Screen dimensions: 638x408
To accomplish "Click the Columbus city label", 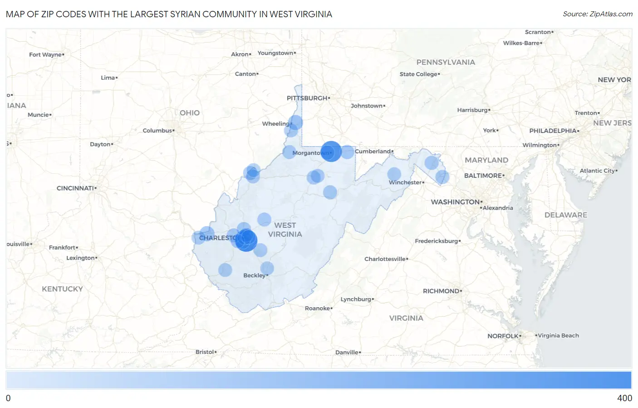I will point(157,131).
